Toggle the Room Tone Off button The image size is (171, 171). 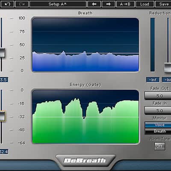click(159, 146)
